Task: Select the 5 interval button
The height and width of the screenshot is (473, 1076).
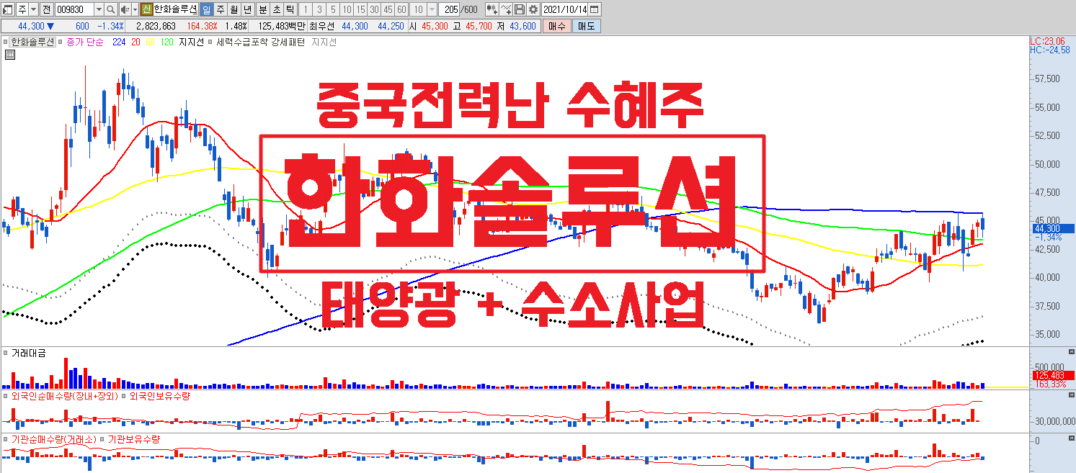Action: tap(333, 9)
